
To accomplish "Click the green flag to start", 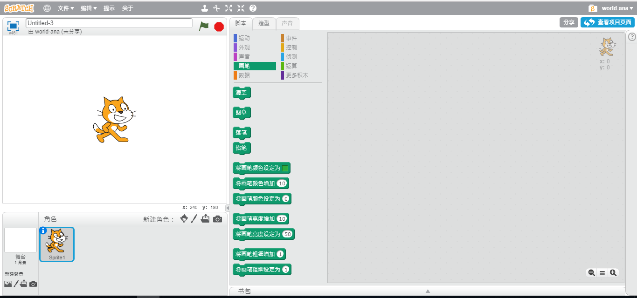I will point(204,27).
